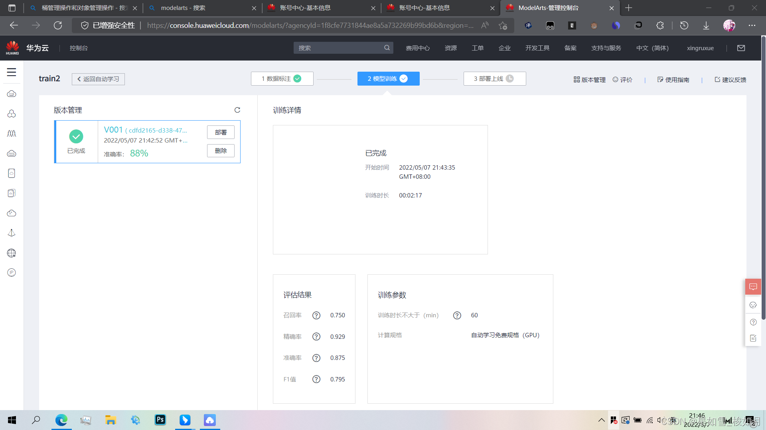
Task: Open the 建议反馈 link
Action: [x=730, y=80]
